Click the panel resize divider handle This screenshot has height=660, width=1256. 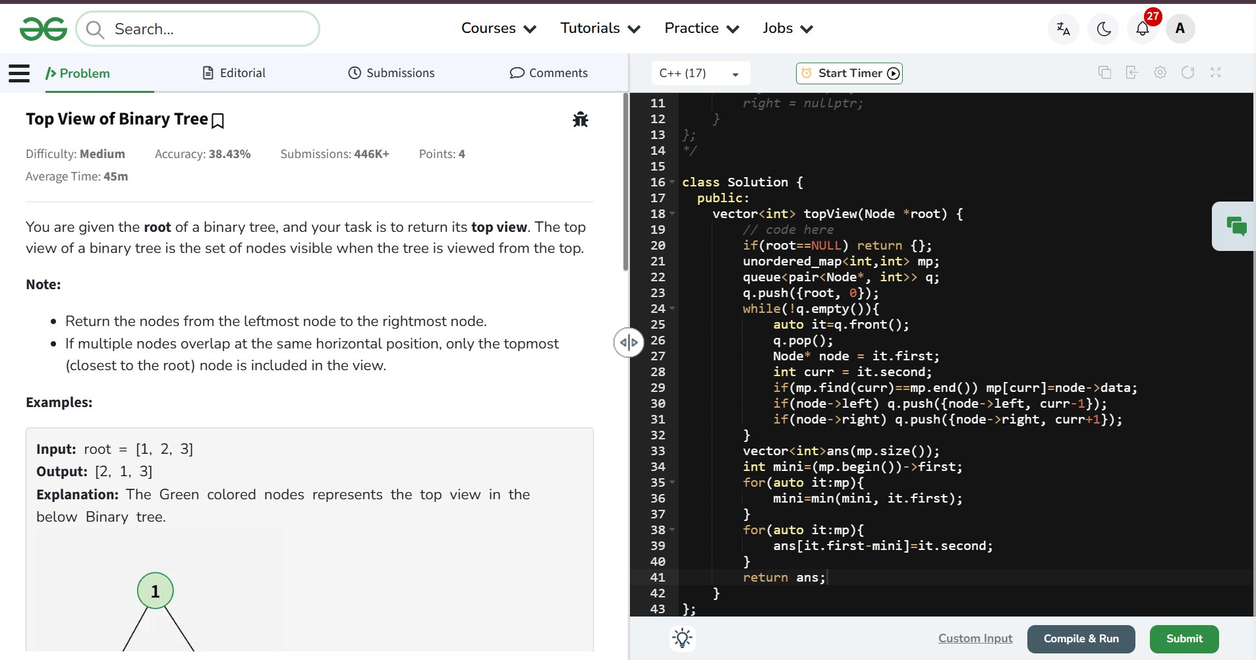[629, 343]
